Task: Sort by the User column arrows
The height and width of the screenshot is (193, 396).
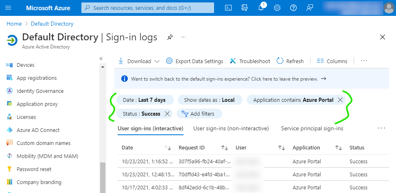Action: coord(282,148)
